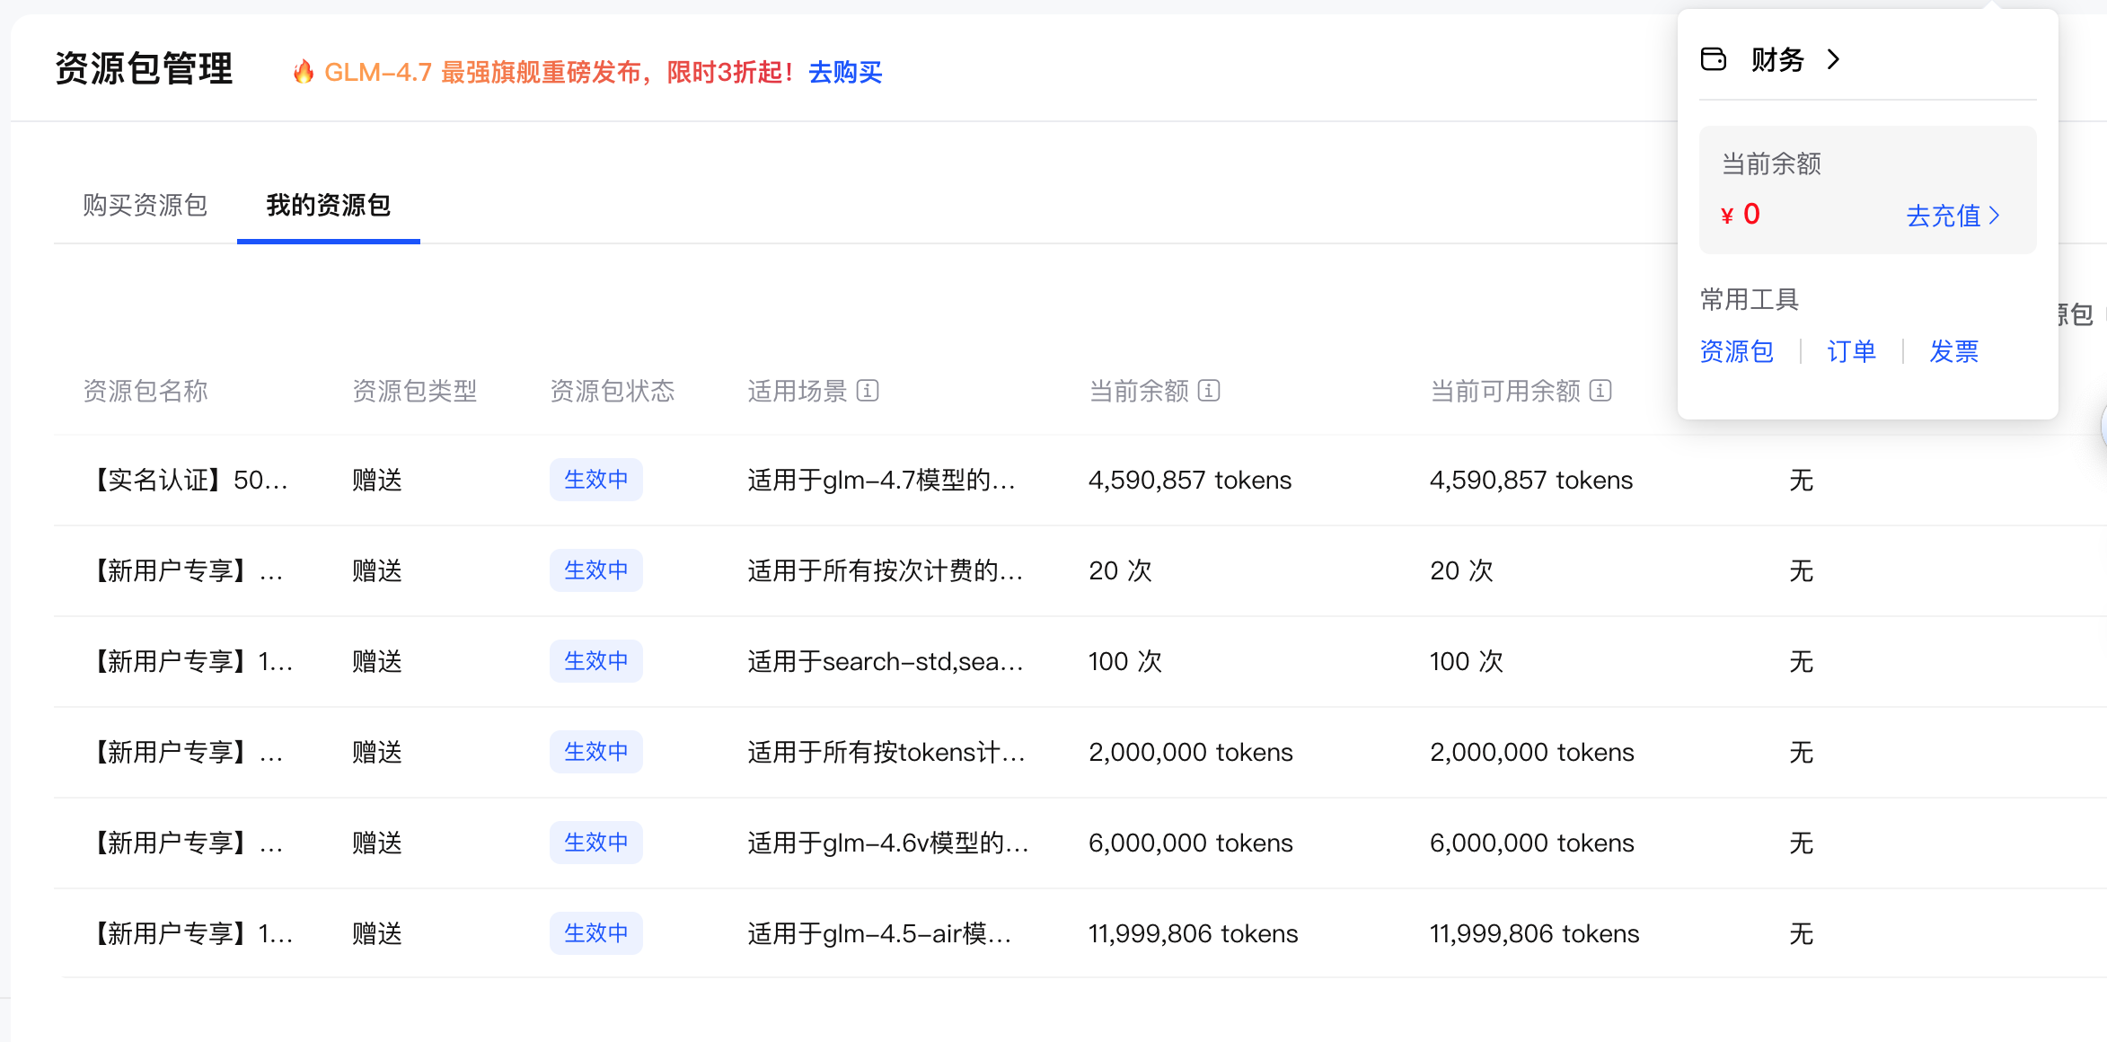Image resolution: width=2107 pixels, height=1042 pixels.
Task: Click 生效中 badge in 11,999,806 tokens row
Action: [595, 933]
